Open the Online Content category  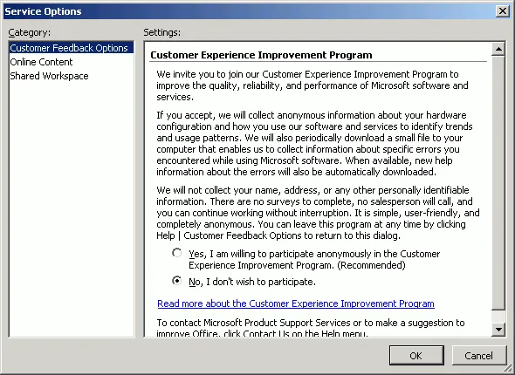(x=41, y=62)
